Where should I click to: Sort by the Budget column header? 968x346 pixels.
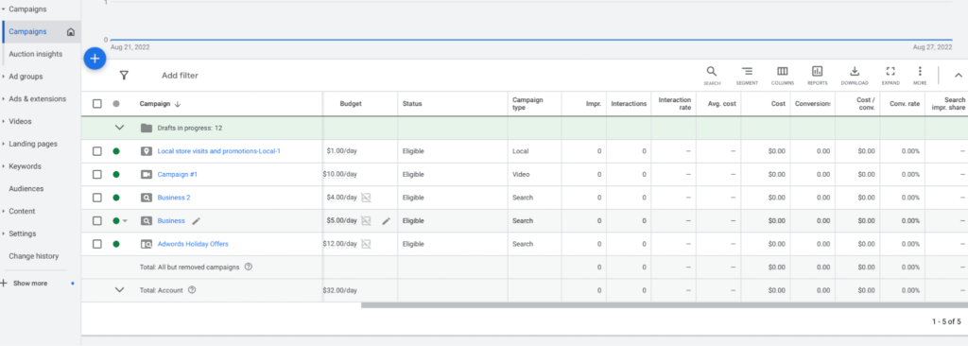(351, 104)
